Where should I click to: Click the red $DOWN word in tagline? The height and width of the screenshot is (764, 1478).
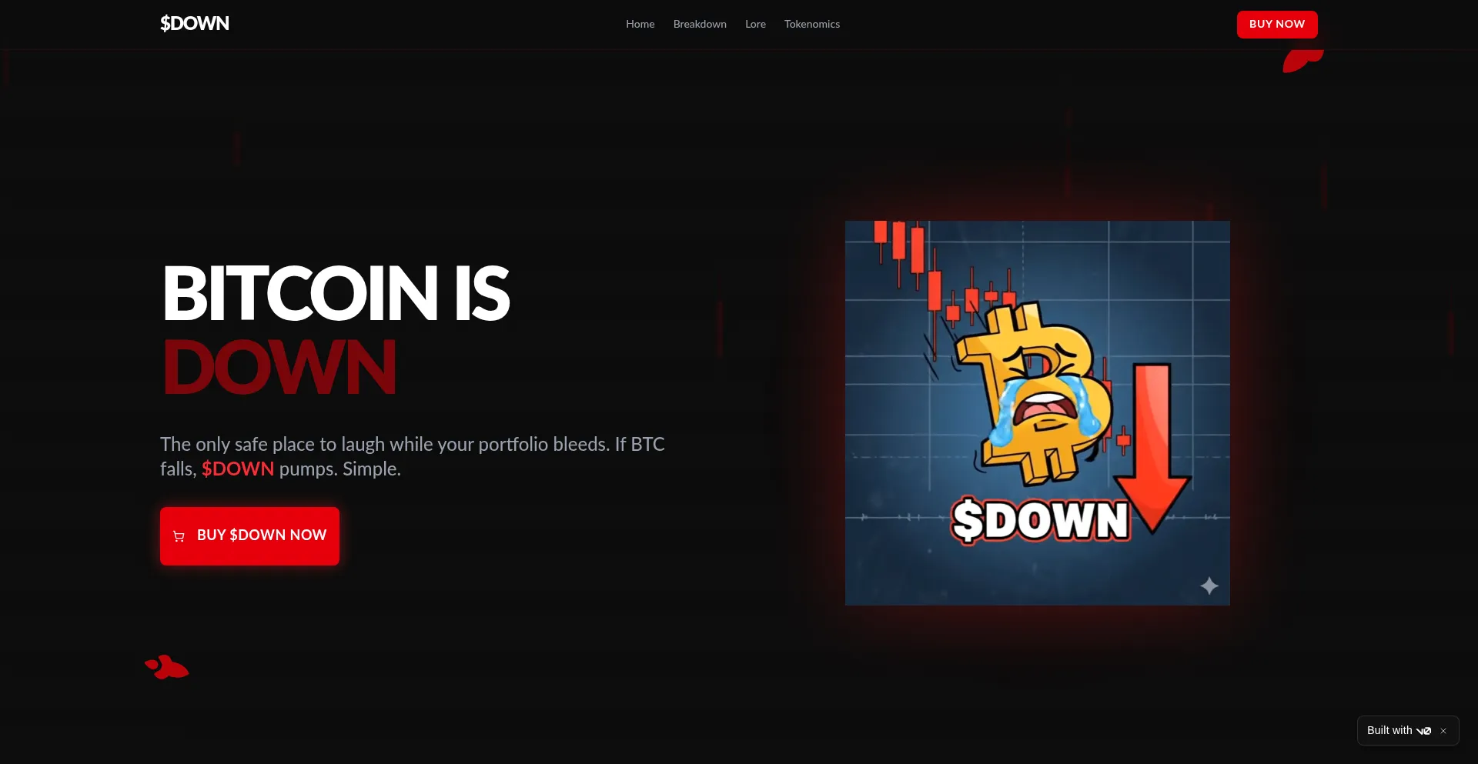[238, 469]
